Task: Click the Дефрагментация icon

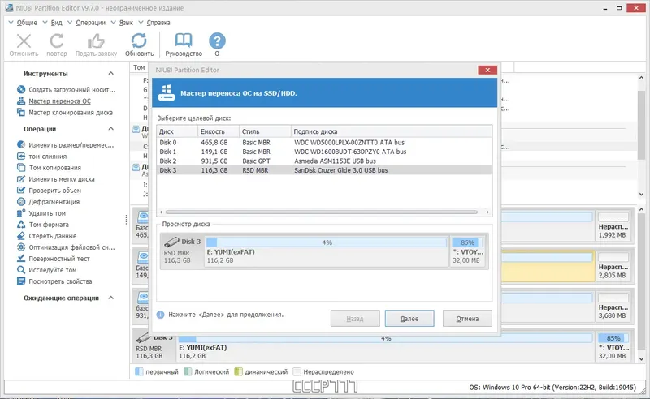Action: pos(21,202)
